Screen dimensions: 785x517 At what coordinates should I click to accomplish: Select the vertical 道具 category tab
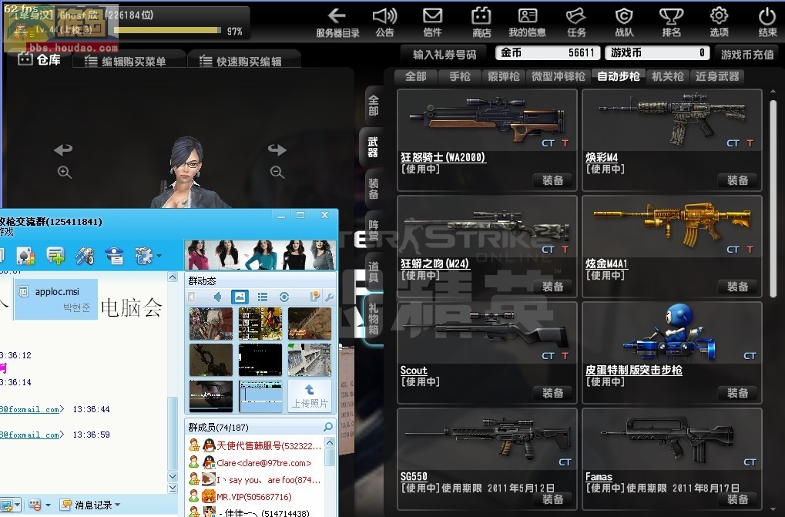click(374, 272)
